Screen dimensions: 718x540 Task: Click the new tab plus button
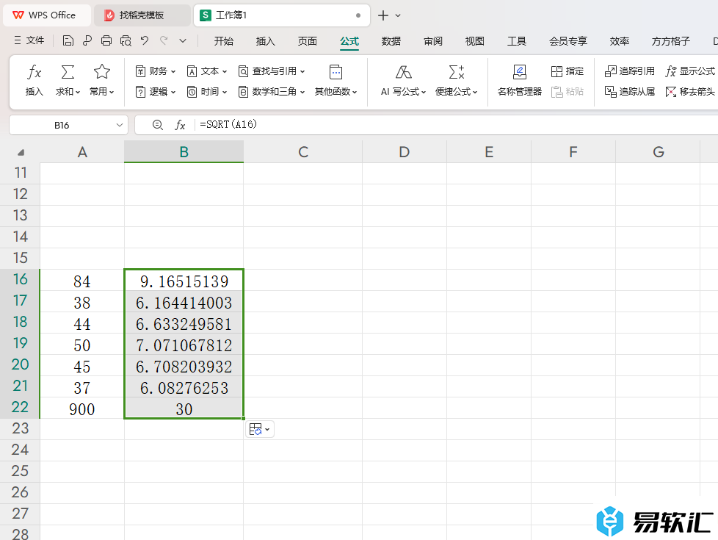tap(383, 15)
